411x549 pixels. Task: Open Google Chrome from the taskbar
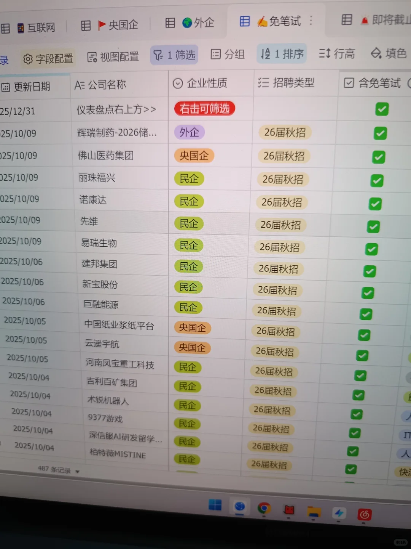pyautogui.click(x=264, y=508)
